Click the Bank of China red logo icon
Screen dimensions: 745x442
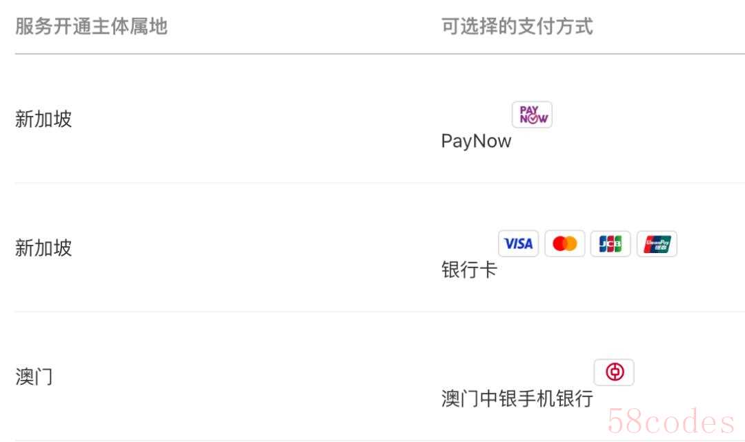pyautogui.click(x=614, y=372)
